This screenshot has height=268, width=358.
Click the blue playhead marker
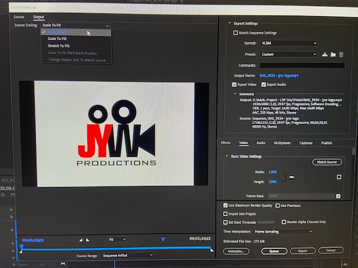(21, 246)
